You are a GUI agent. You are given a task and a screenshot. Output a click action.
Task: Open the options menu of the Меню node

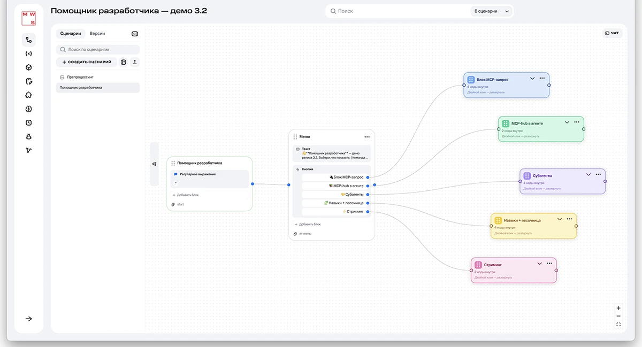367,137
